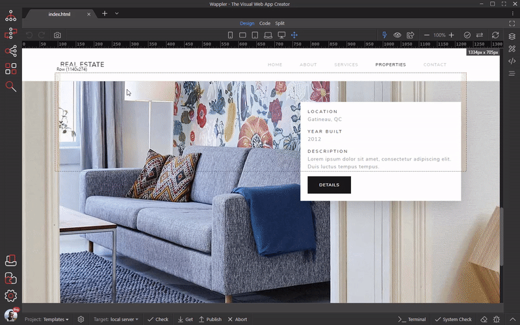Open in browser with share icon
This screenshot has width=520, height=325.
pyautogui.click(x=411, y=35)
